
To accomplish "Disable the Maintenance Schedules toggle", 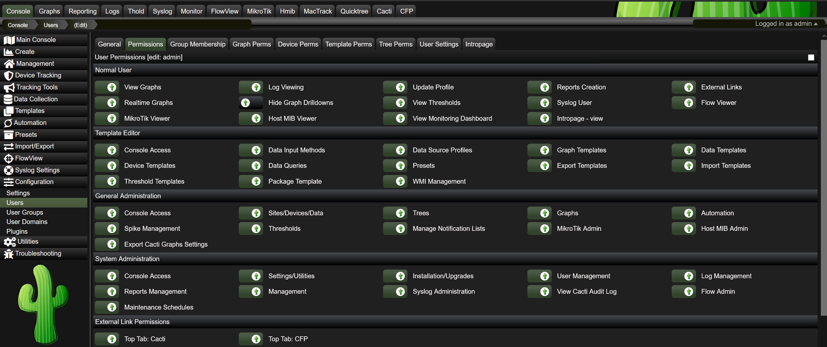I will pos(107,307).
